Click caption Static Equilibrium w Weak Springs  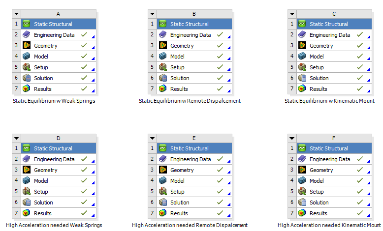click(54, 101)
